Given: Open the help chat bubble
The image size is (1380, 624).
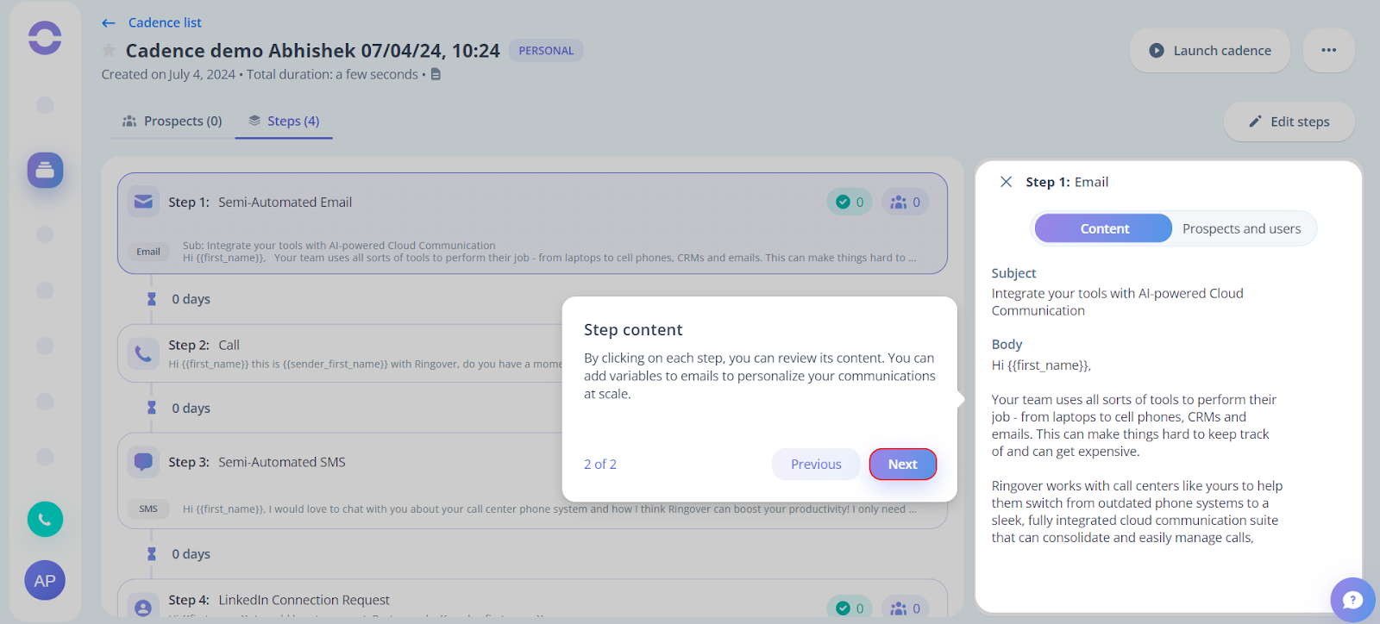Looking at the screenshot, I should coord(1352,600).
